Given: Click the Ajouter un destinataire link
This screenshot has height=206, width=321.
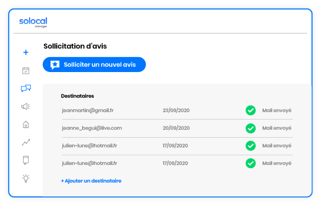Looking at the screenshot, I should 91,181.
